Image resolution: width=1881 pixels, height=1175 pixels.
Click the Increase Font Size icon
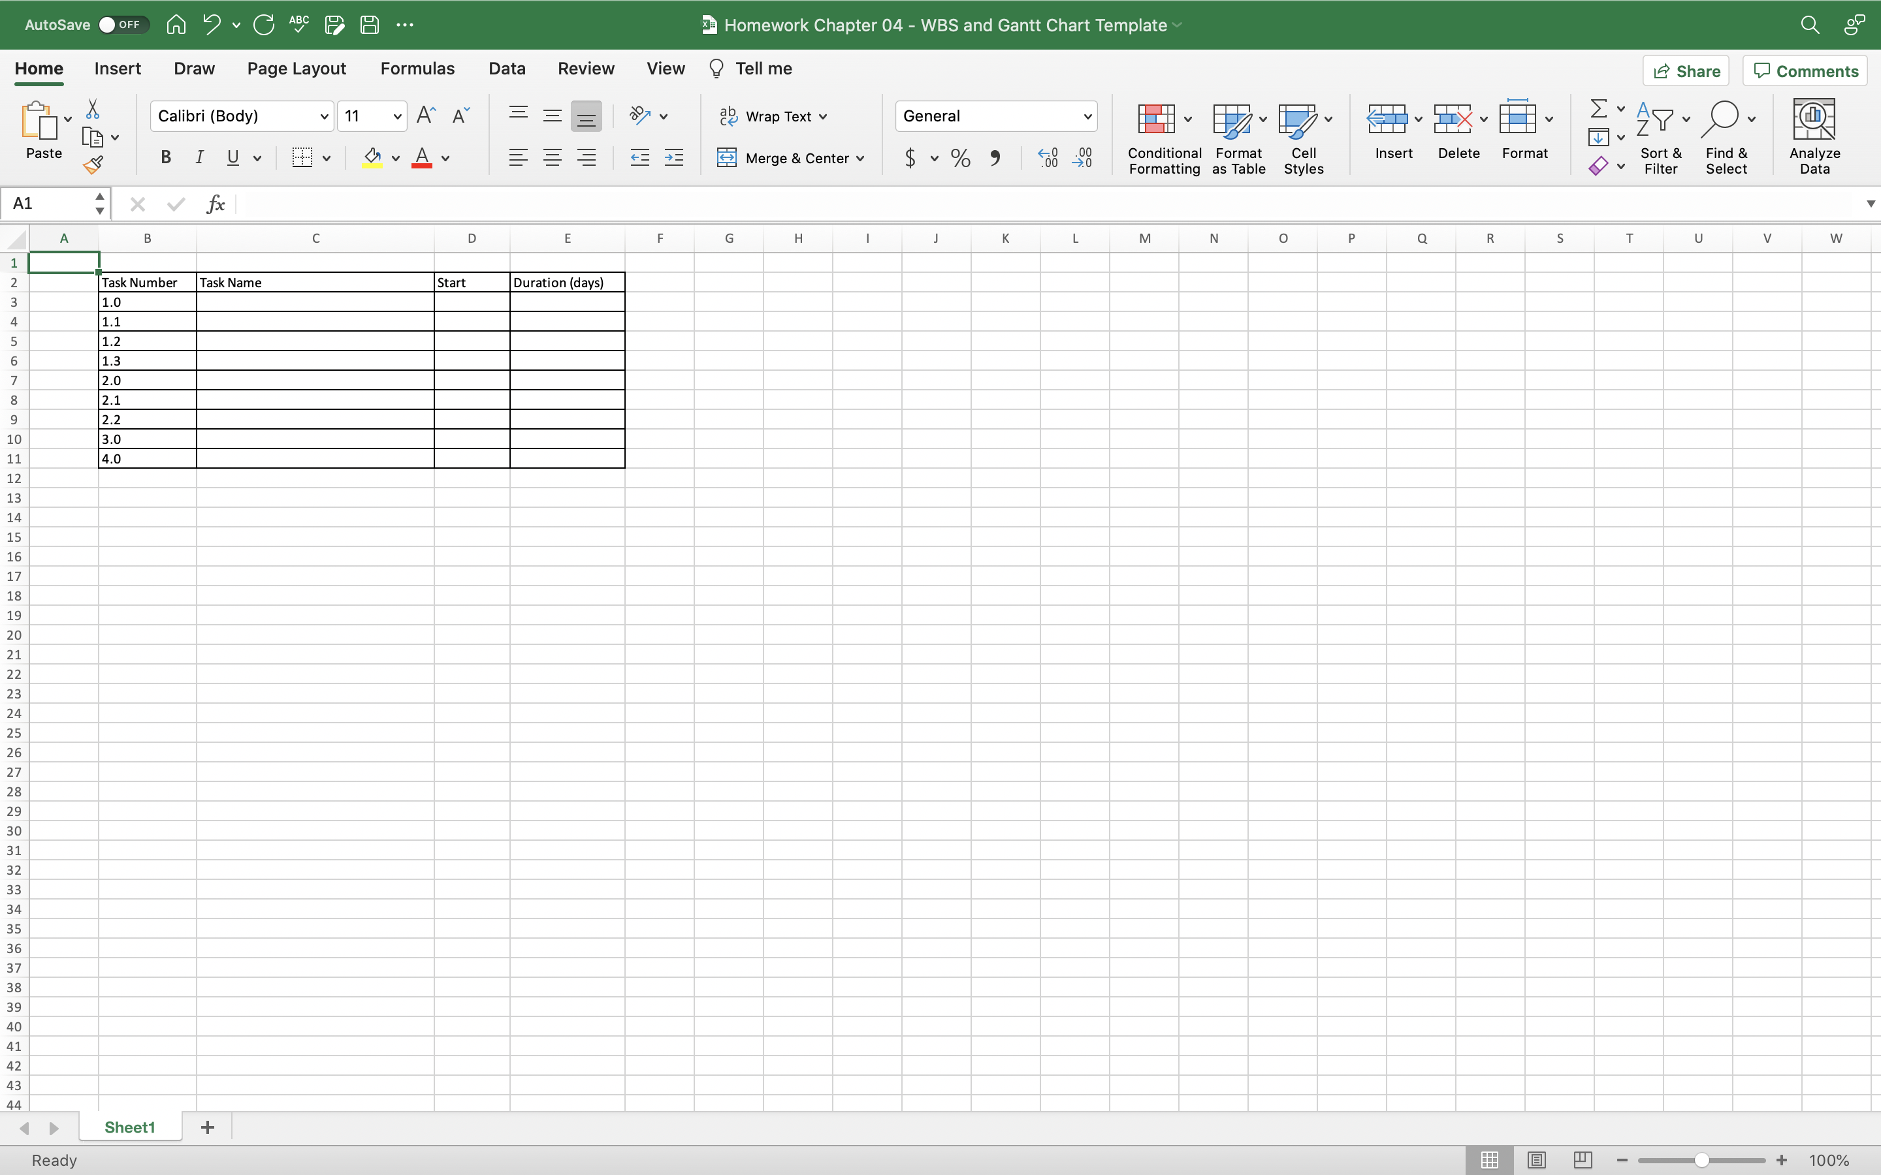click(x=425, y=116)
